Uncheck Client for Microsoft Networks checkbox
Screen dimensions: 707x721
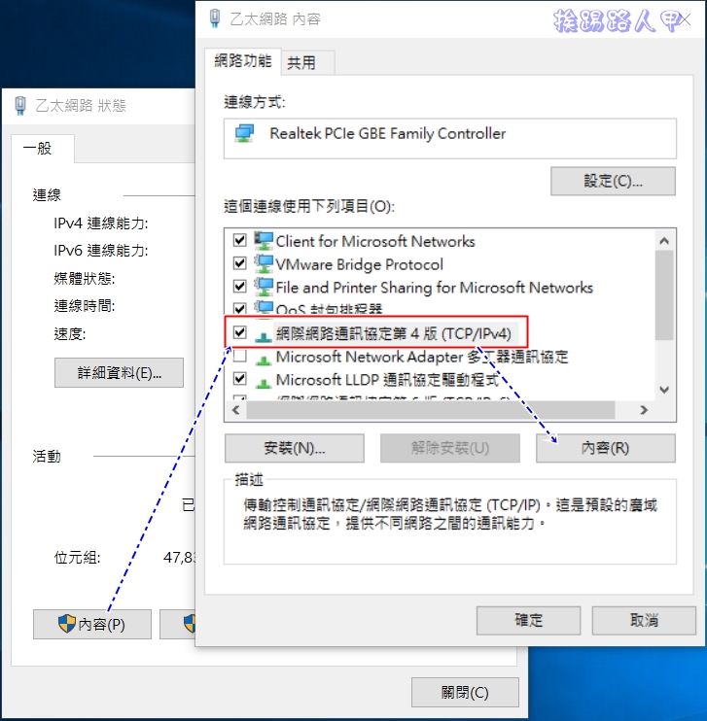coord(240,240)
